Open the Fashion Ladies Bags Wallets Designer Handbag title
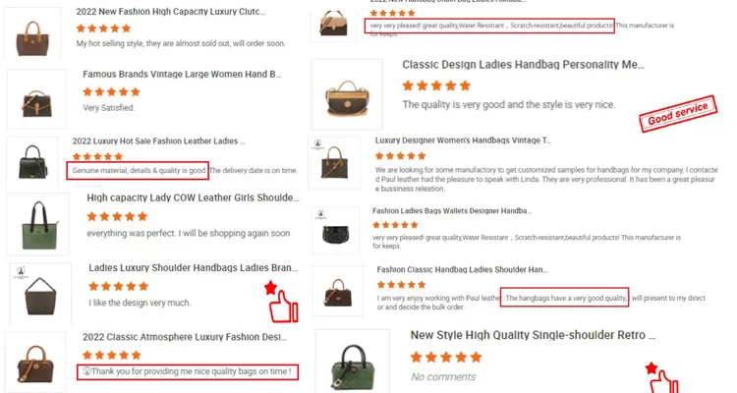Screen dimensions: 737x393 tap(452, 211)
